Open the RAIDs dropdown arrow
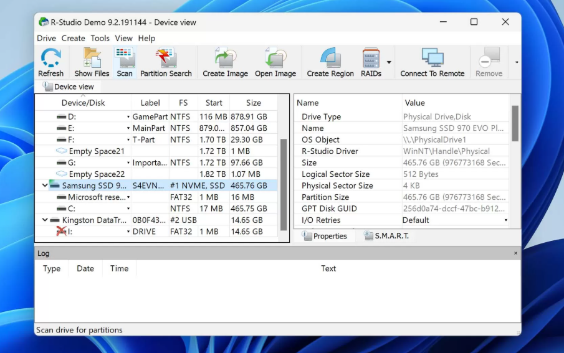564x353 pixels. [390, 62]
